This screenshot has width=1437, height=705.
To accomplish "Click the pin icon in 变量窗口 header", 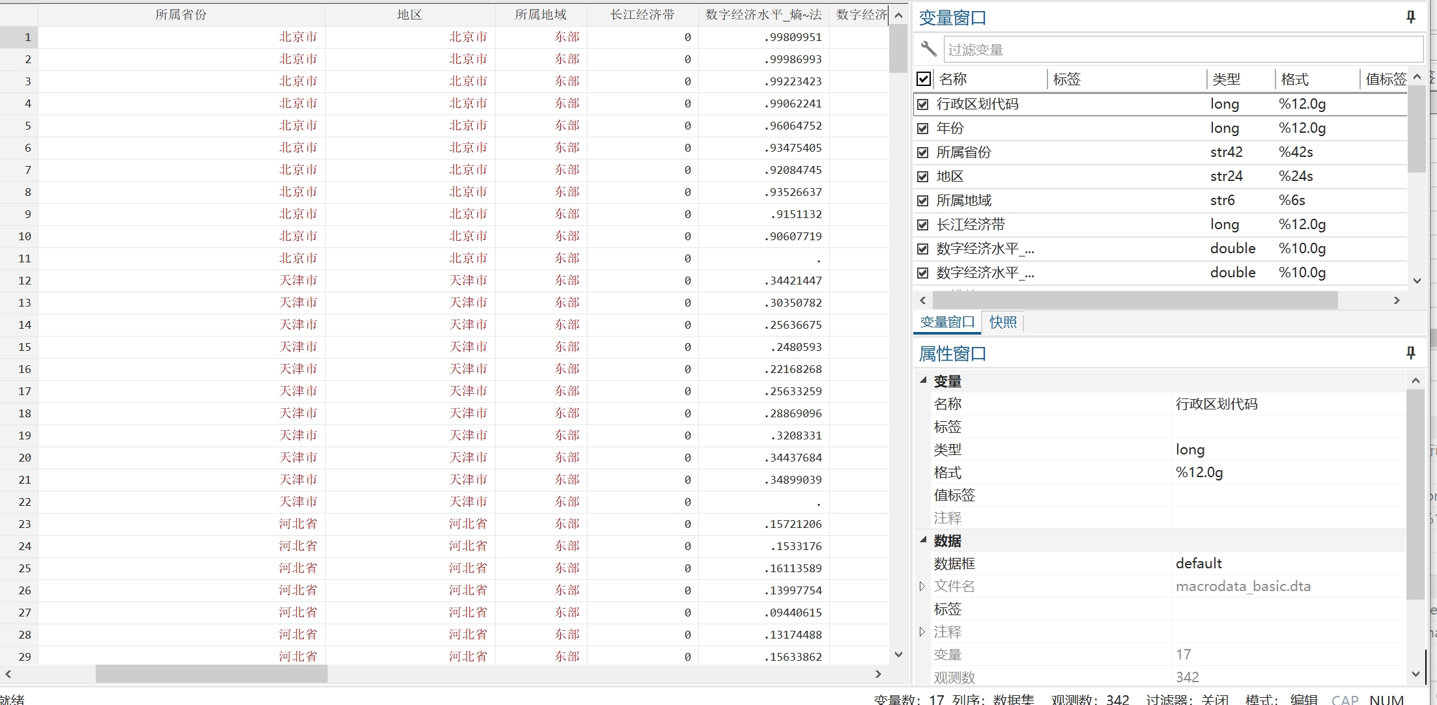I will tap(1410, 18).
